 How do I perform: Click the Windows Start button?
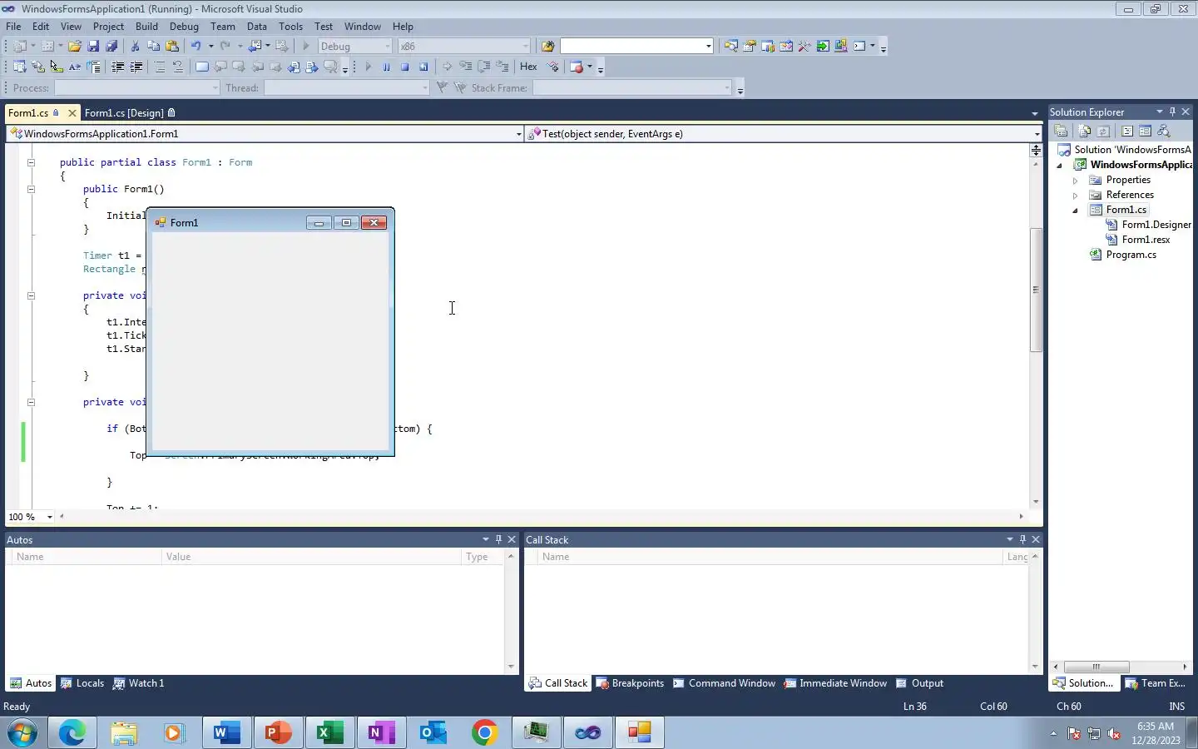coord(22,733)
